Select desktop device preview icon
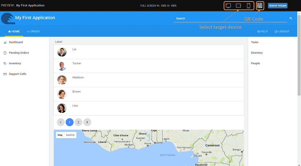Image resolution: width=301 pixels, height=166 pixels. tap(228, 6)
